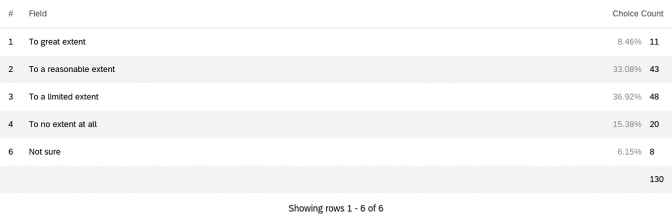Click the "Showing rows 1 - 6 of 6" text
The image size is (672, 224).
tap(336, 208)
